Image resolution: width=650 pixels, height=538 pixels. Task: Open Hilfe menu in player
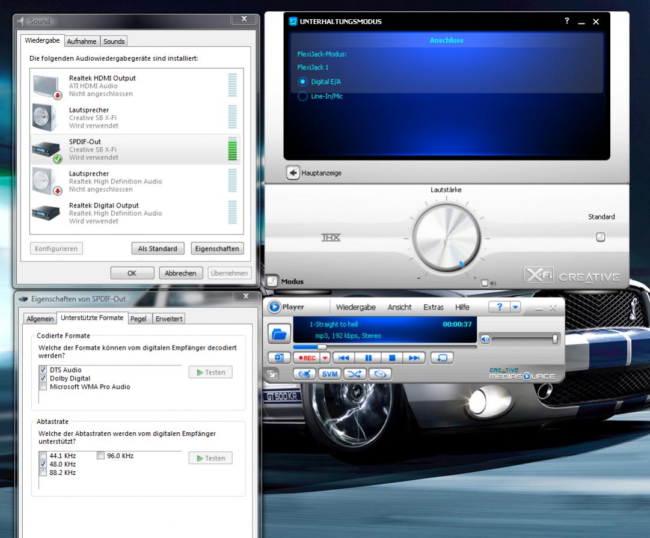tap(462, 307)
